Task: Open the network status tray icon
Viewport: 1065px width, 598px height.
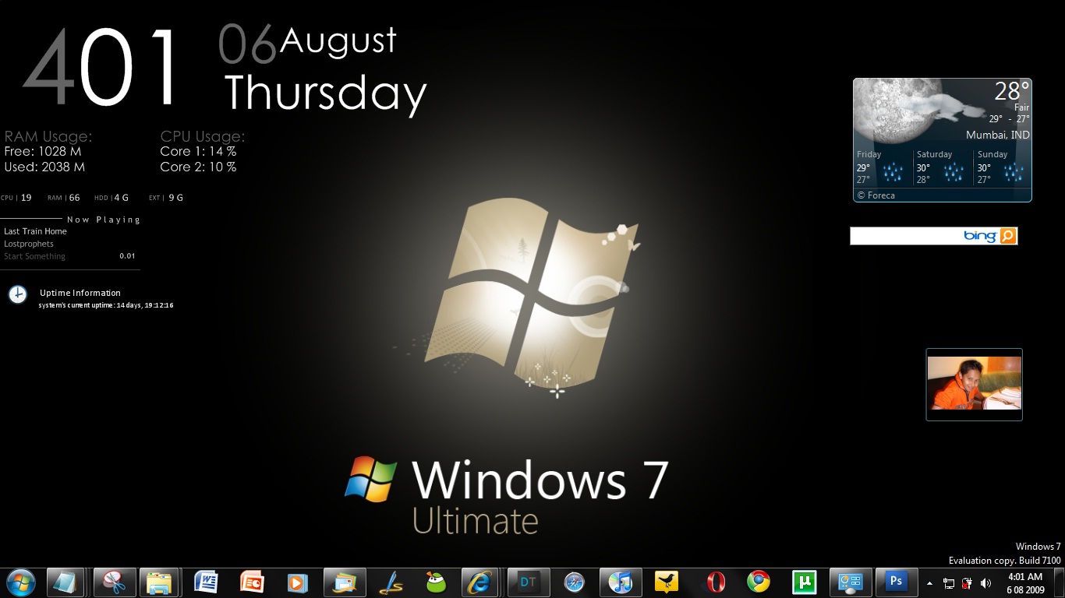Action: 949,583
